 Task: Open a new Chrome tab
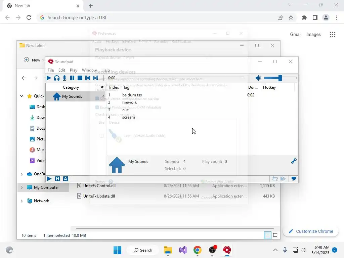(x=91, y=6)
